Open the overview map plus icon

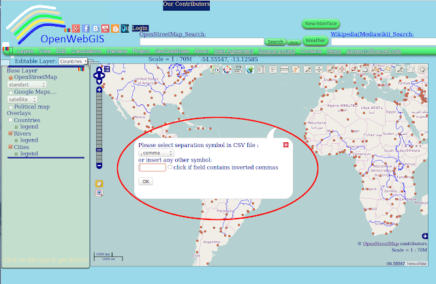(x=425, y=236)
